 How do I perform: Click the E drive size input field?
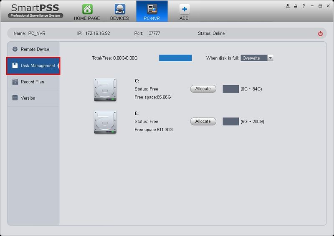point(231,121)
